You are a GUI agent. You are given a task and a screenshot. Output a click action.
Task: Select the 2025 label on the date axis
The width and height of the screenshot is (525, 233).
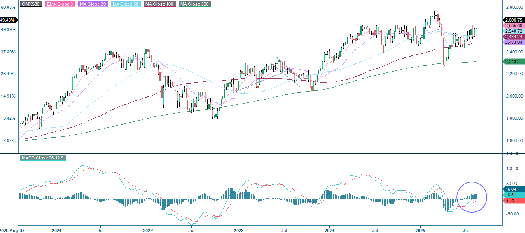point(421,230)
